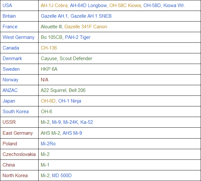
Task: Select the Gazelle 341F Canon entry
Action: 86,27
